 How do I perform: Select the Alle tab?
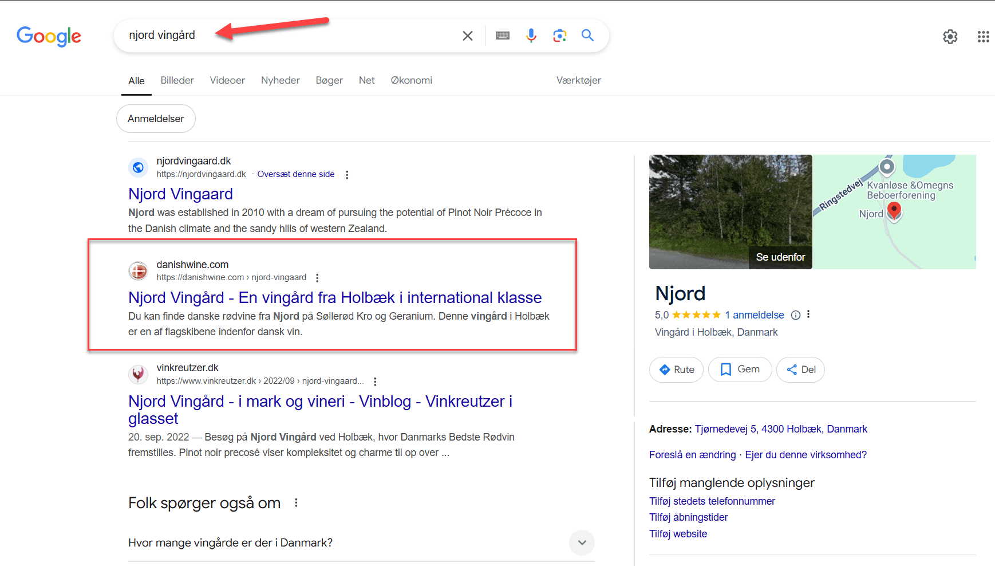[136, 81]
